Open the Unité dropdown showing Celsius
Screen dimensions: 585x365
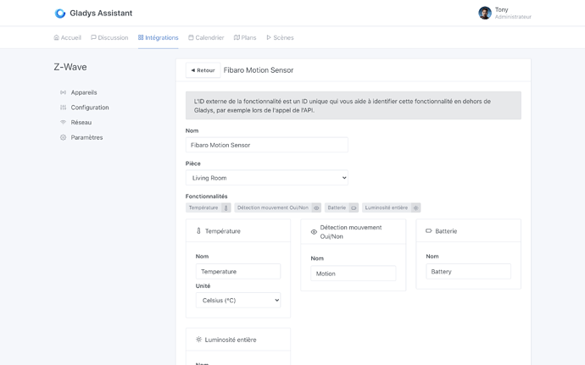click(x=238, y=300)
